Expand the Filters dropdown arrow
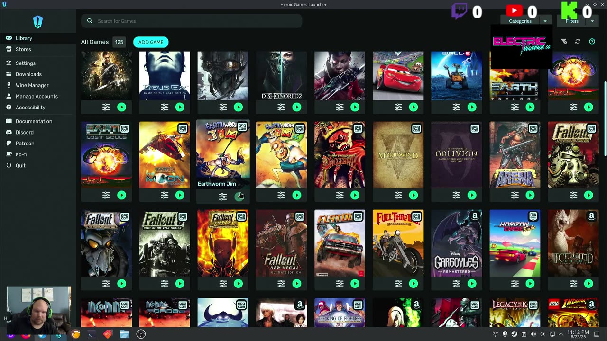Viewport: 607px width, 341px height. pyautogui.click(x=592, y=21)
